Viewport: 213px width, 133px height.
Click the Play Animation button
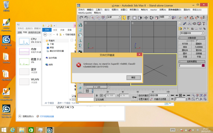click(180, 95)
